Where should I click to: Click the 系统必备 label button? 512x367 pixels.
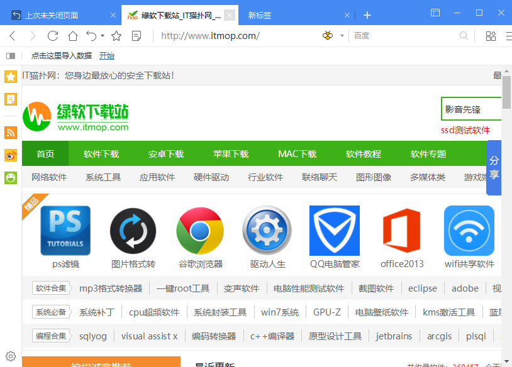52,312
